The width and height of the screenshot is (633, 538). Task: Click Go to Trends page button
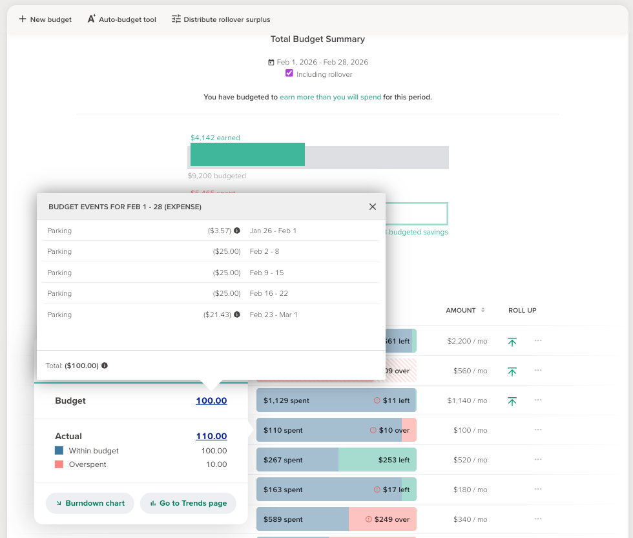(188, 503)
